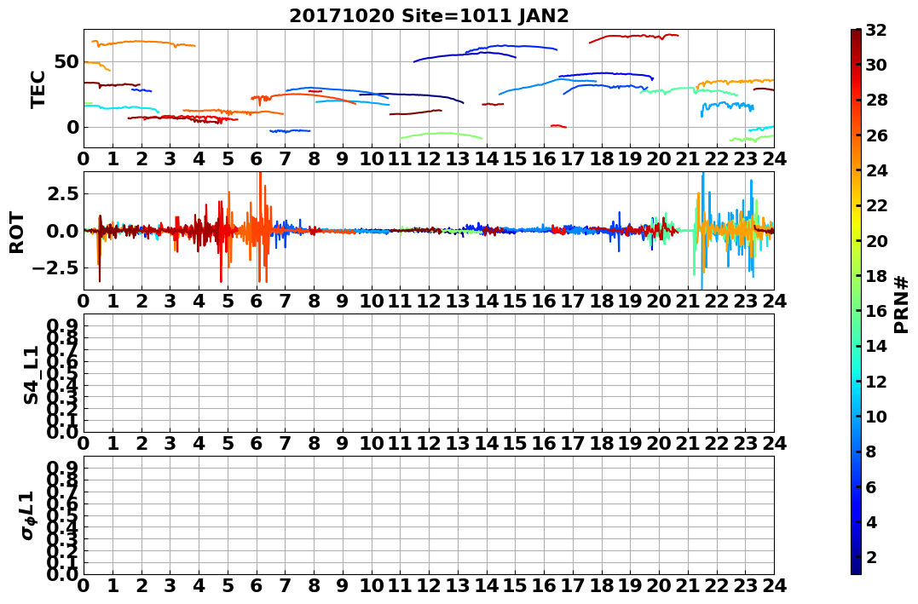Click the colorbar tick label 28
Viewport: 918px width, 604px height.
[876, 100]
